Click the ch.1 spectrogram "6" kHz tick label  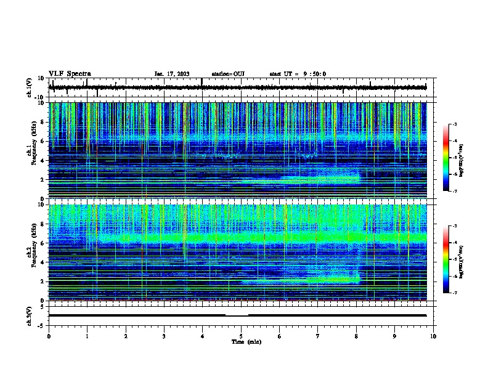[x=43, y=141]
